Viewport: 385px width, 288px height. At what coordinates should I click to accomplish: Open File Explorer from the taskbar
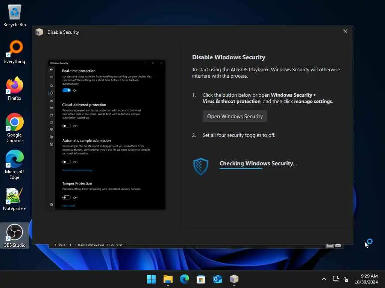[x=168, y=279]
